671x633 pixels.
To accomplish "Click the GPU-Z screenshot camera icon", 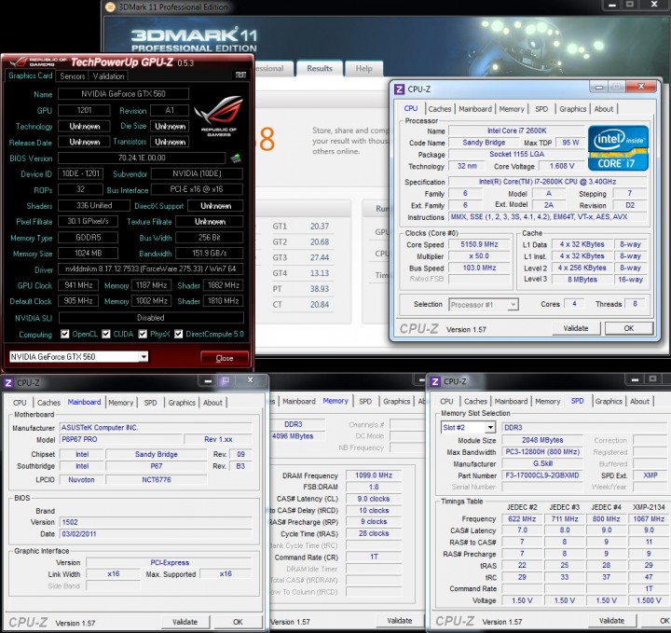I will (x=241, y=75).
